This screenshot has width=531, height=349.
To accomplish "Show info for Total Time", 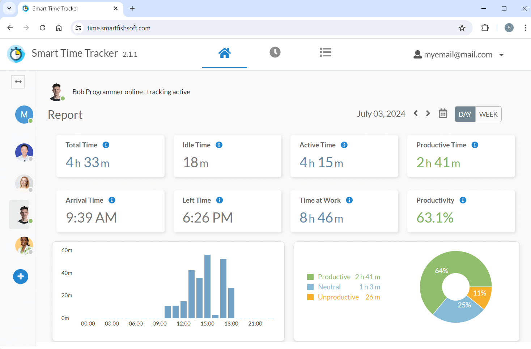I will [x=106, y=145].
